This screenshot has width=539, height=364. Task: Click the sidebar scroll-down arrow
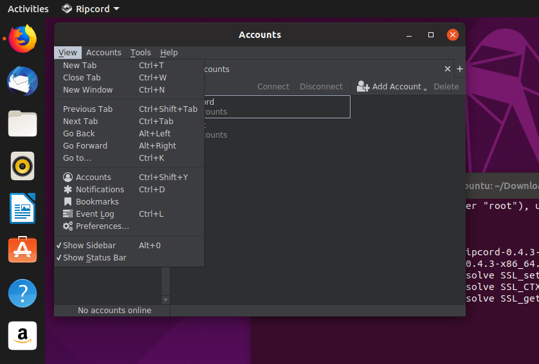(165, 300)
